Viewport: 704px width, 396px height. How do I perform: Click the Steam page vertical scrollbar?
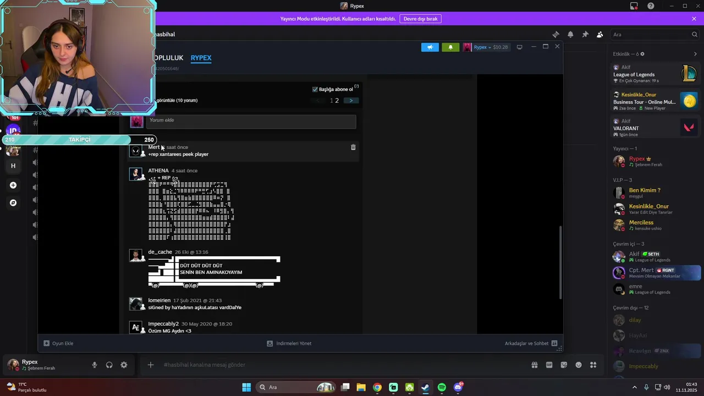click(560, 262)
